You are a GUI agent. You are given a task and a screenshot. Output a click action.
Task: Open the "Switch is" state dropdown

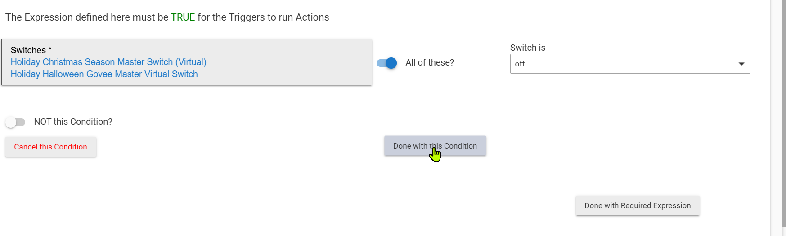(629, 64)
